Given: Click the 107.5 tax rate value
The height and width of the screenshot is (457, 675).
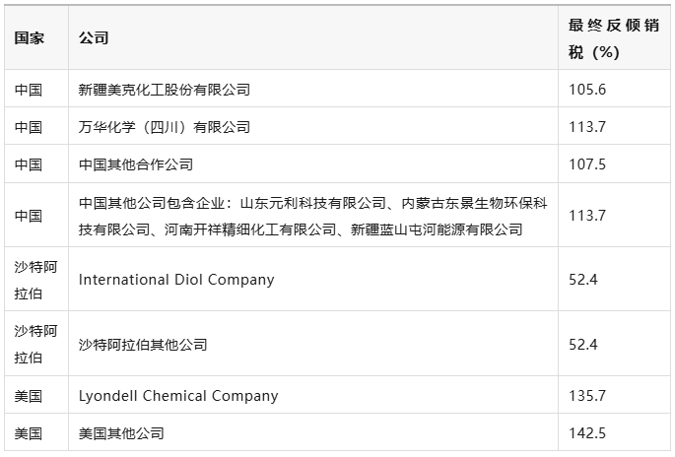Looking at the screenshot, I should pyautogui.click(x=587, y=164).
